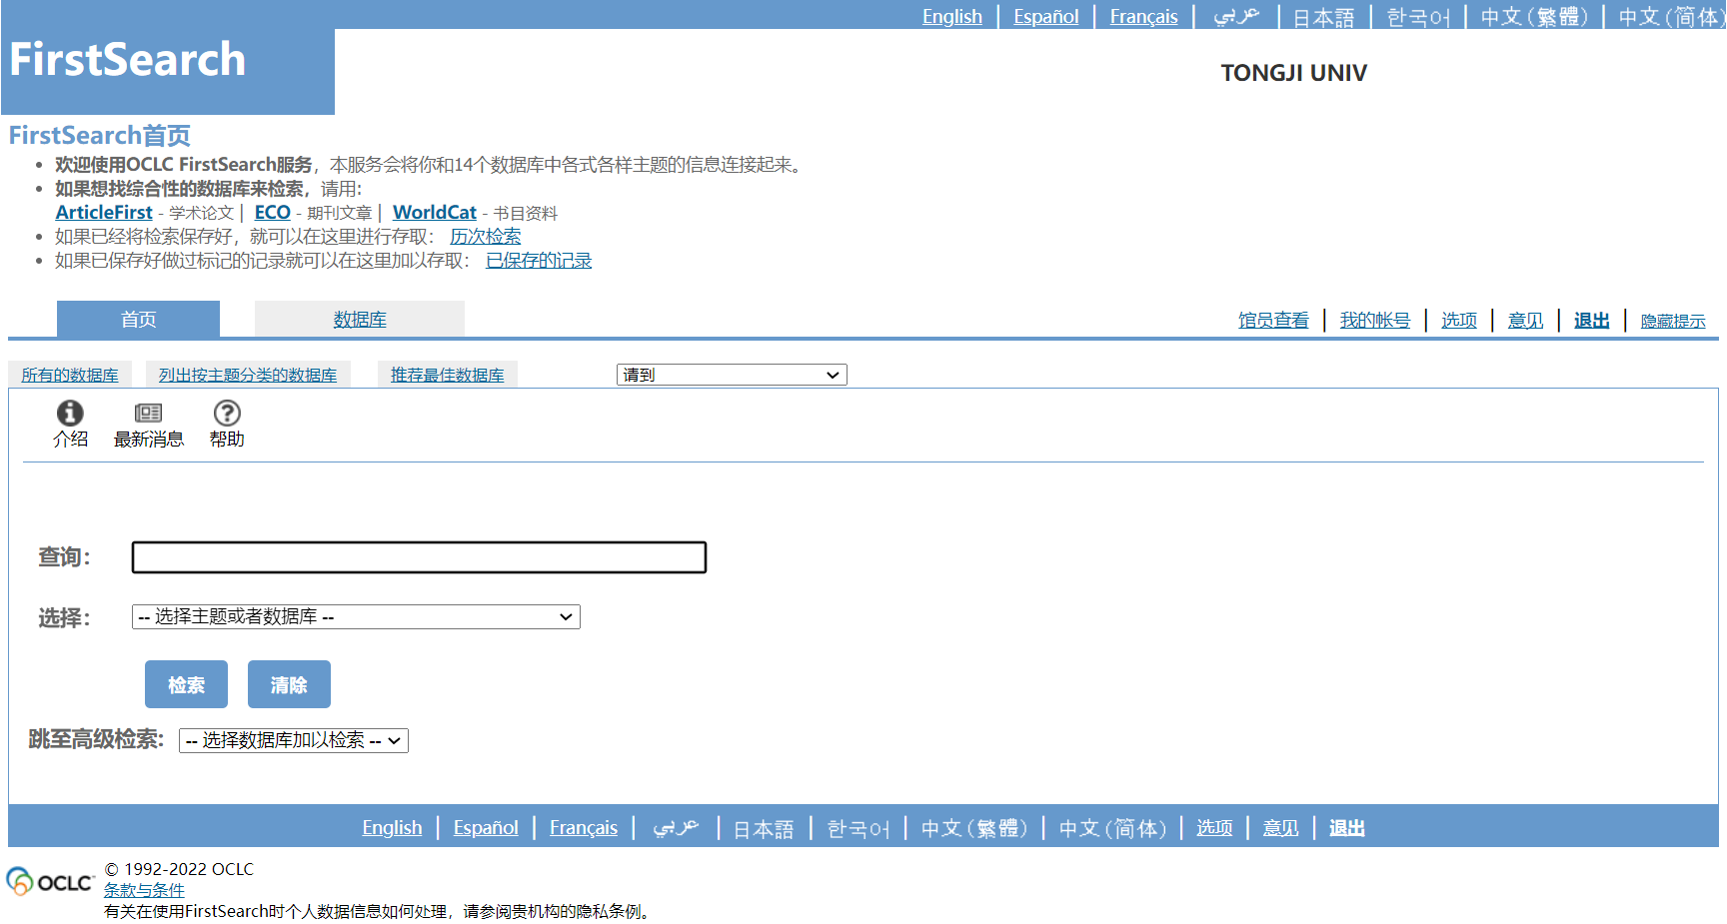1727x924 pixels.
Task: Open the 历次检索 search history link
Action: pos(485,237)
